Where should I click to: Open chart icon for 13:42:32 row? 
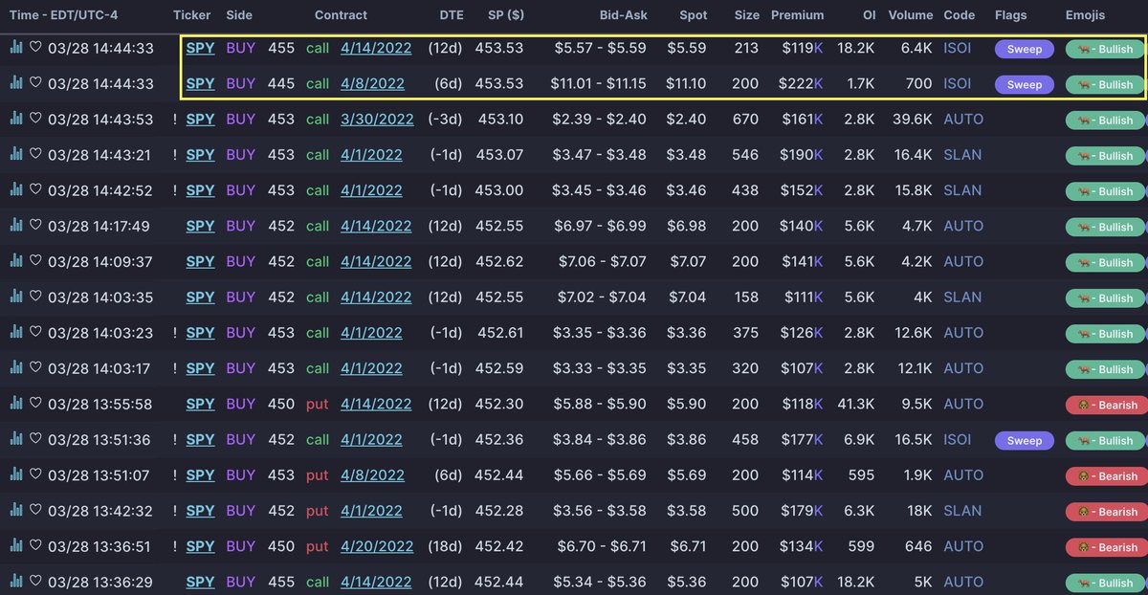(x=16, y=511)
